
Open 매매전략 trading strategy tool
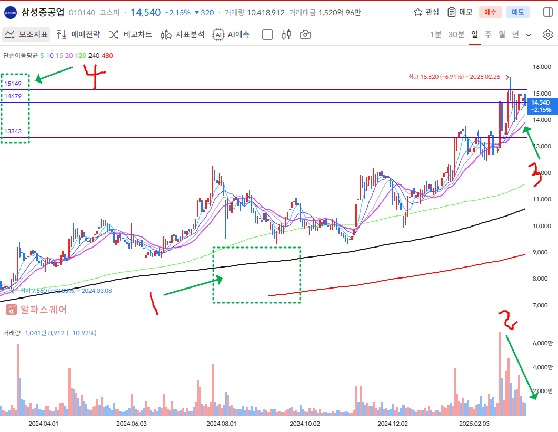[x=78, y=35]
